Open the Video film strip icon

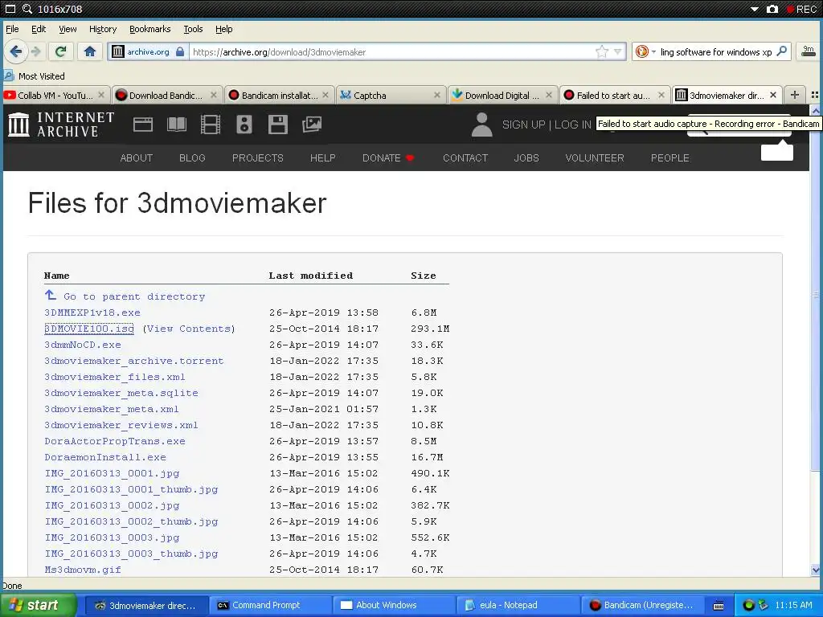pyautogui.click(x=211, y=125)
